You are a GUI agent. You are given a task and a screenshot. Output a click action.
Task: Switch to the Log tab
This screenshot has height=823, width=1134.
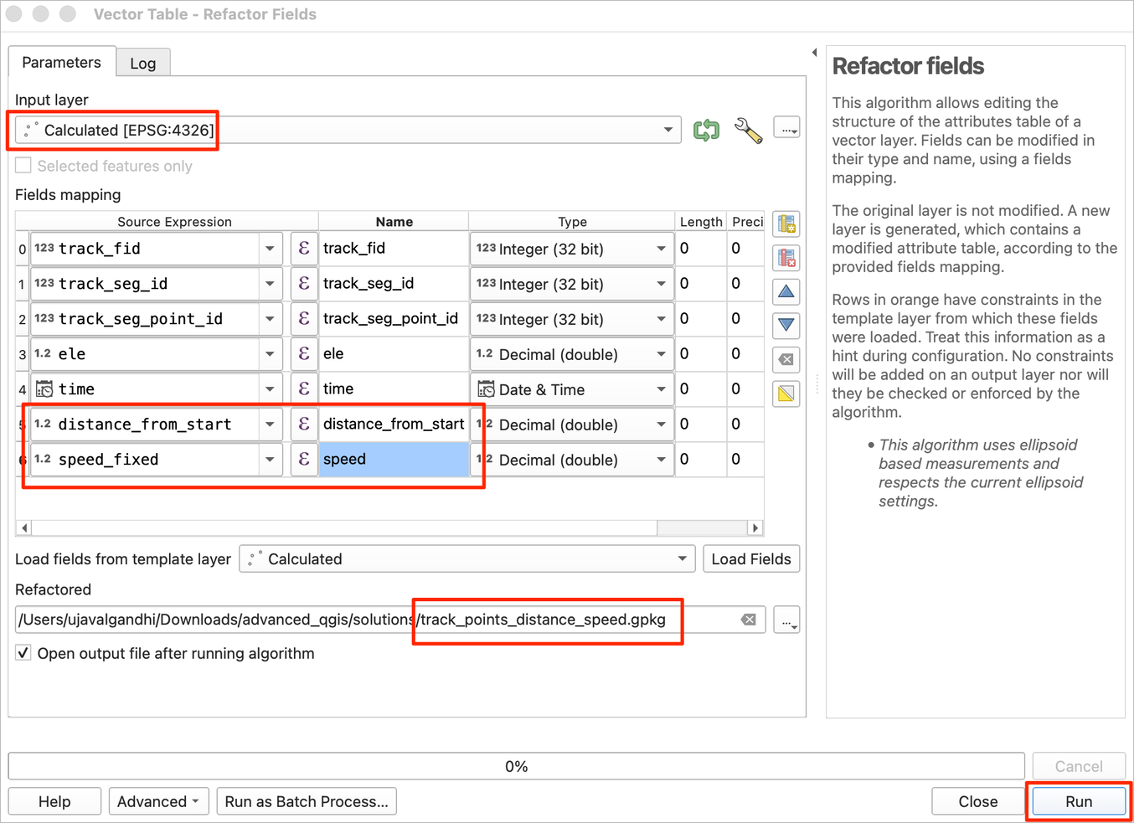point(142,64)
